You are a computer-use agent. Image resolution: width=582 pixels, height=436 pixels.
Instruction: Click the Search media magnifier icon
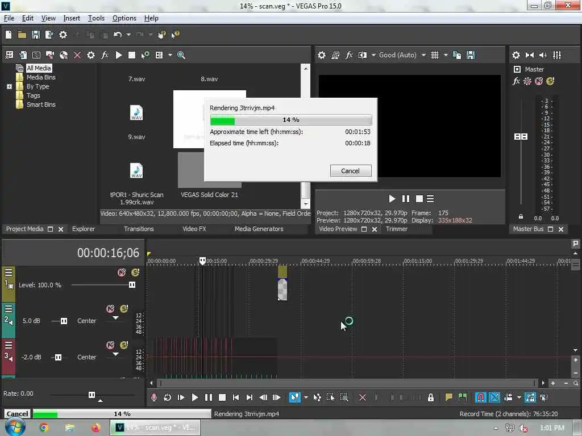[x=181, y=55]
